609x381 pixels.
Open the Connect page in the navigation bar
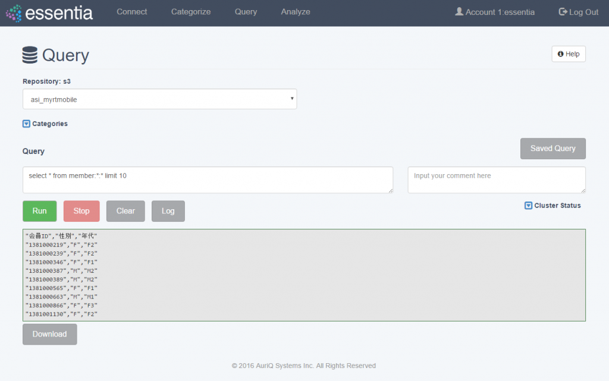(x=131, y=12)
